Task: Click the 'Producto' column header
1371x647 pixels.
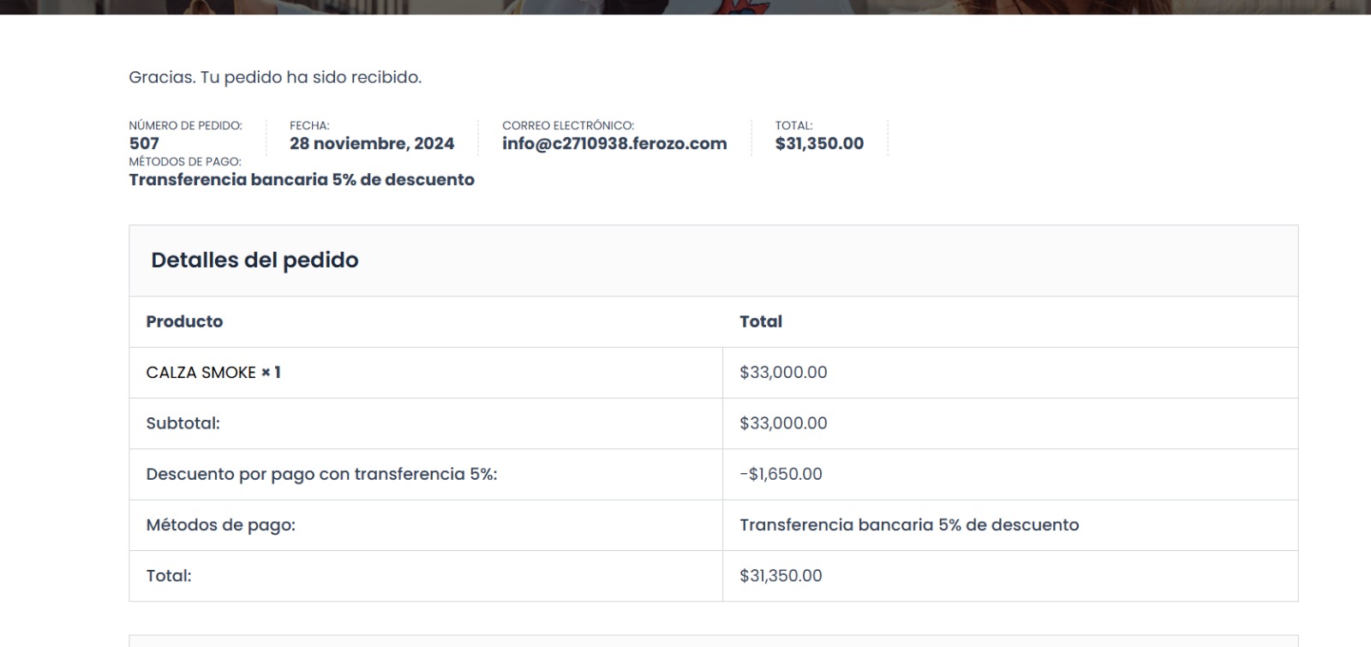Action: (x=184, y=322)
